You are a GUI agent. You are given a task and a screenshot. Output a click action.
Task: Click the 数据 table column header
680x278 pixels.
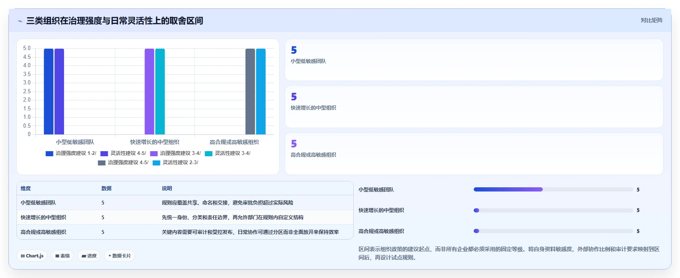click(x=107, y=189)
